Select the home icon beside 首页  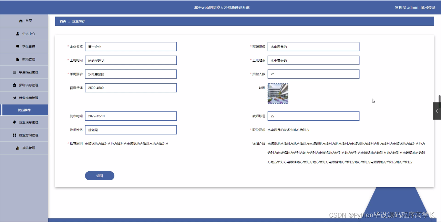21,21
